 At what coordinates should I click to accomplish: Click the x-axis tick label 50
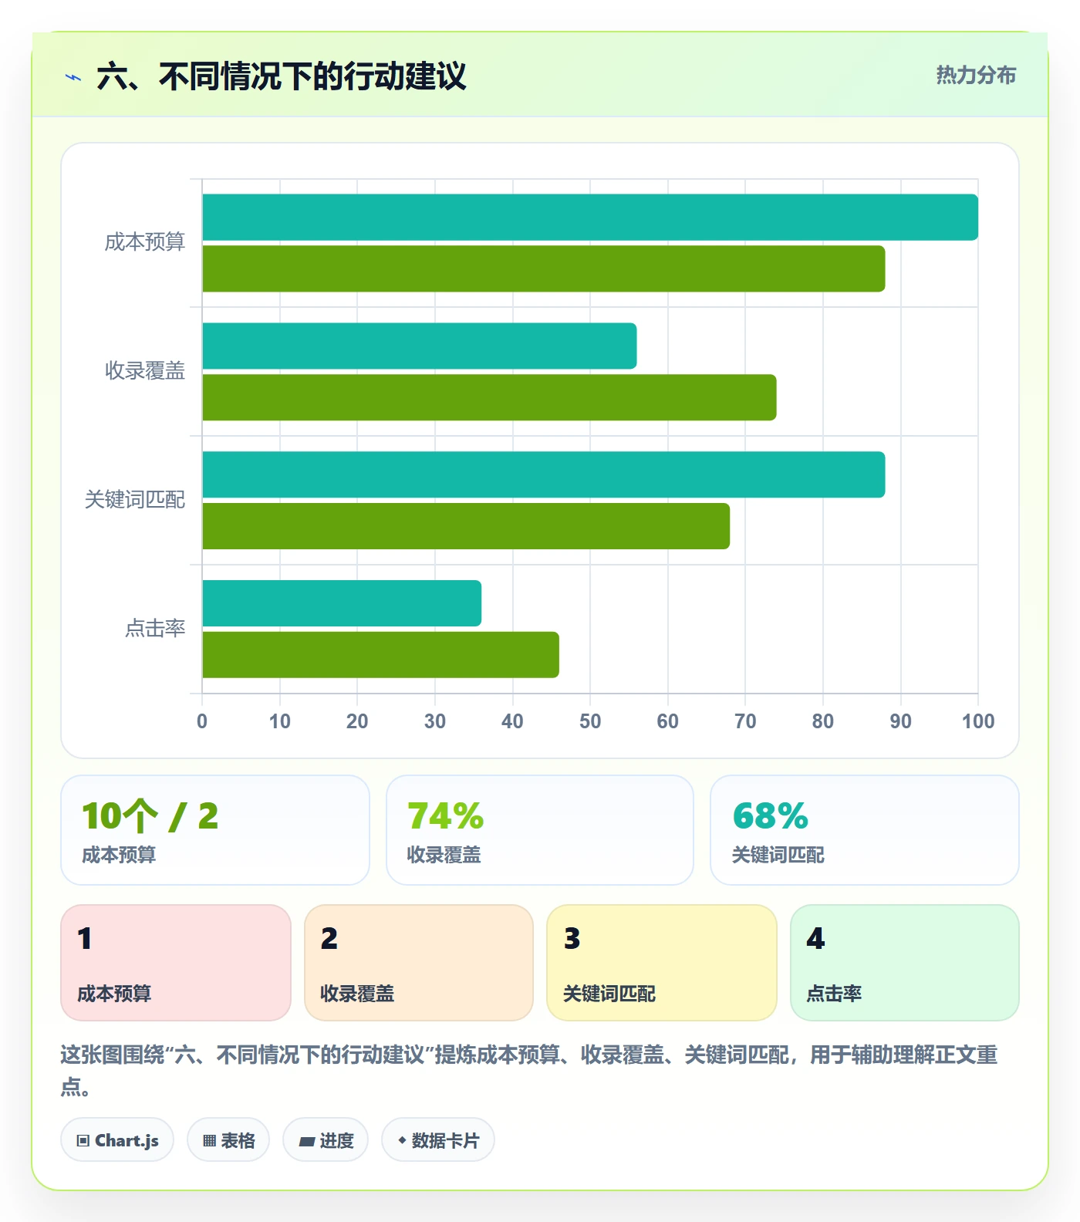590,721
